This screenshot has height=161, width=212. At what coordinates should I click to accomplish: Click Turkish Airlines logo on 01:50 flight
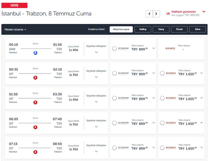(35, 102)
